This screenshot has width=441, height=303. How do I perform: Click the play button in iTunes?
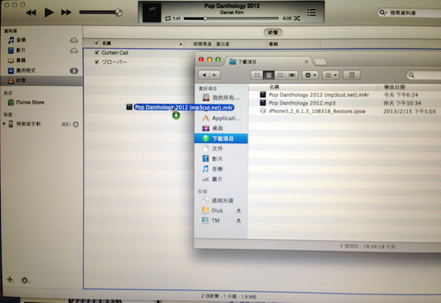tap(49, 12)
